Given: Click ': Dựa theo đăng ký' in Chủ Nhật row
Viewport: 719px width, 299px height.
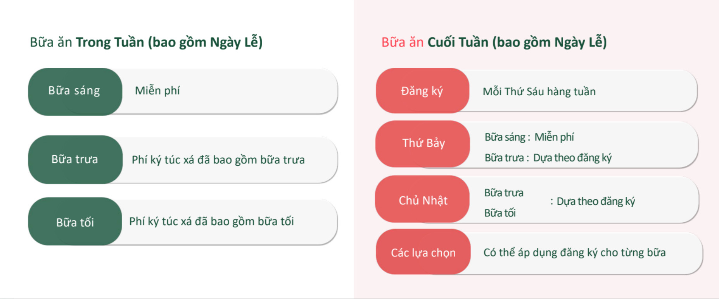Looking at the screenshot, I should 593,201.
